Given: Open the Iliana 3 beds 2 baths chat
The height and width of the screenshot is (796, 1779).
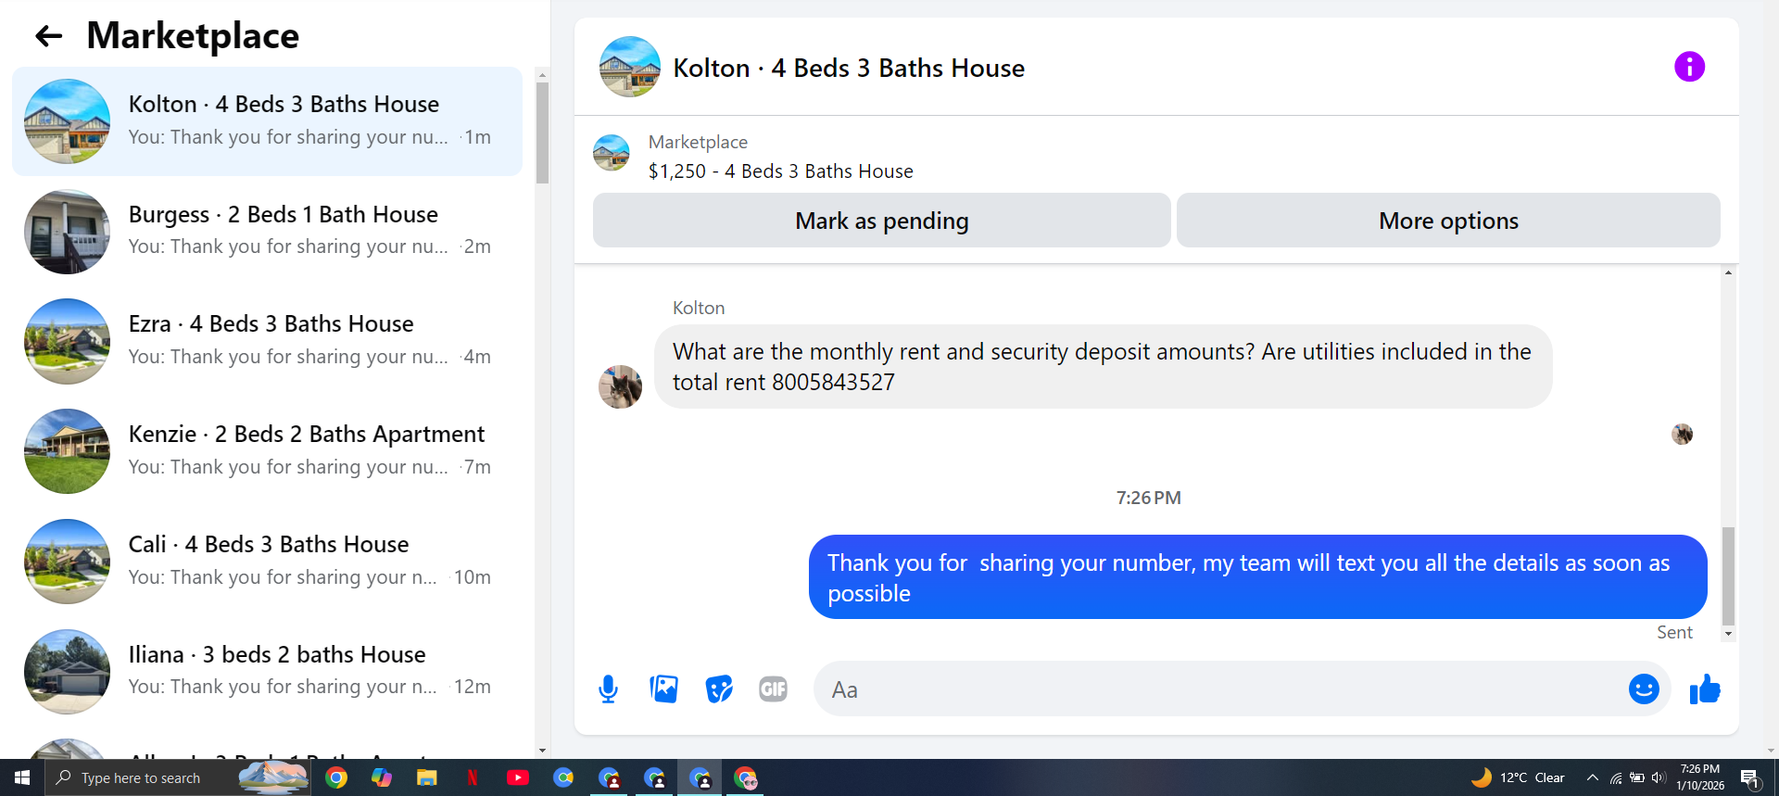Looking at the screenshot, I should coord(267,671).
